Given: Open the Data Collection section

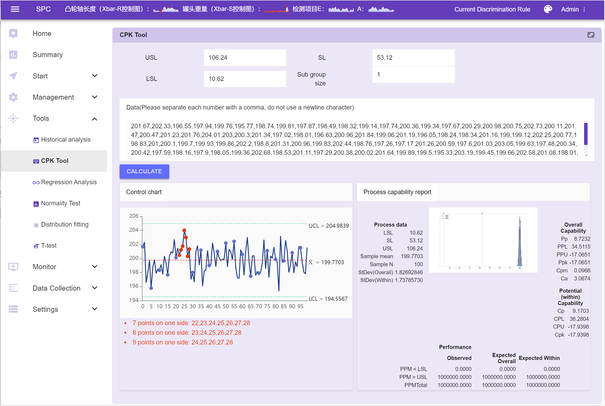Looking at the screenshot, I should coord(56,288).
